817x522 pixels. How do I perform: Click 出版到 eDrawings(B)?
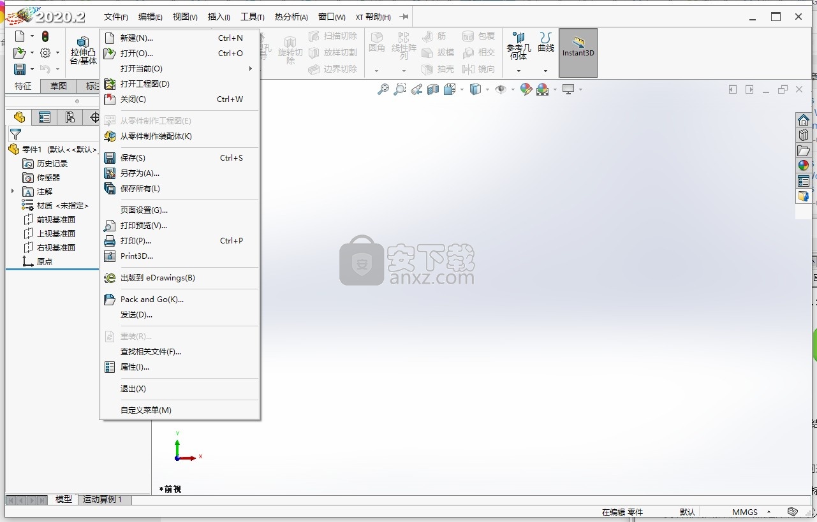click(179, 278)
